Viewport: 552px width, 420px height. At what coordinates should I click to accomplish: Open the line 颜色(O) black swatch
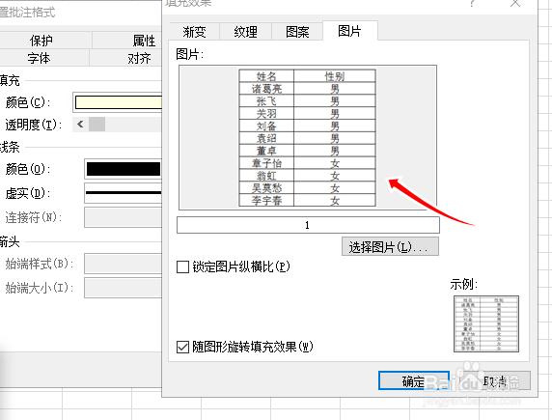click(124, 169)
